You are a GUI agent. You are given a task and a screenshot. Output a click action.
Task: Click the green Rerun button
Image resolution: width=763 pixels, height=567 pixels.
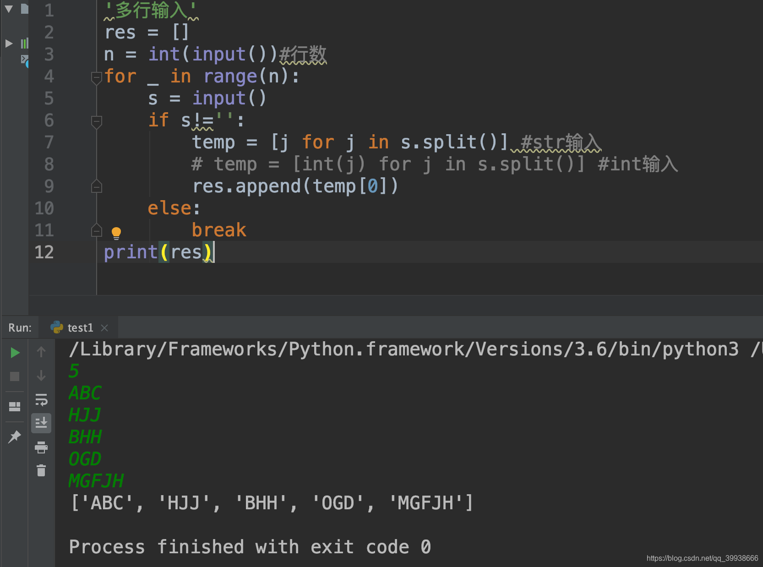pos(15,352)
